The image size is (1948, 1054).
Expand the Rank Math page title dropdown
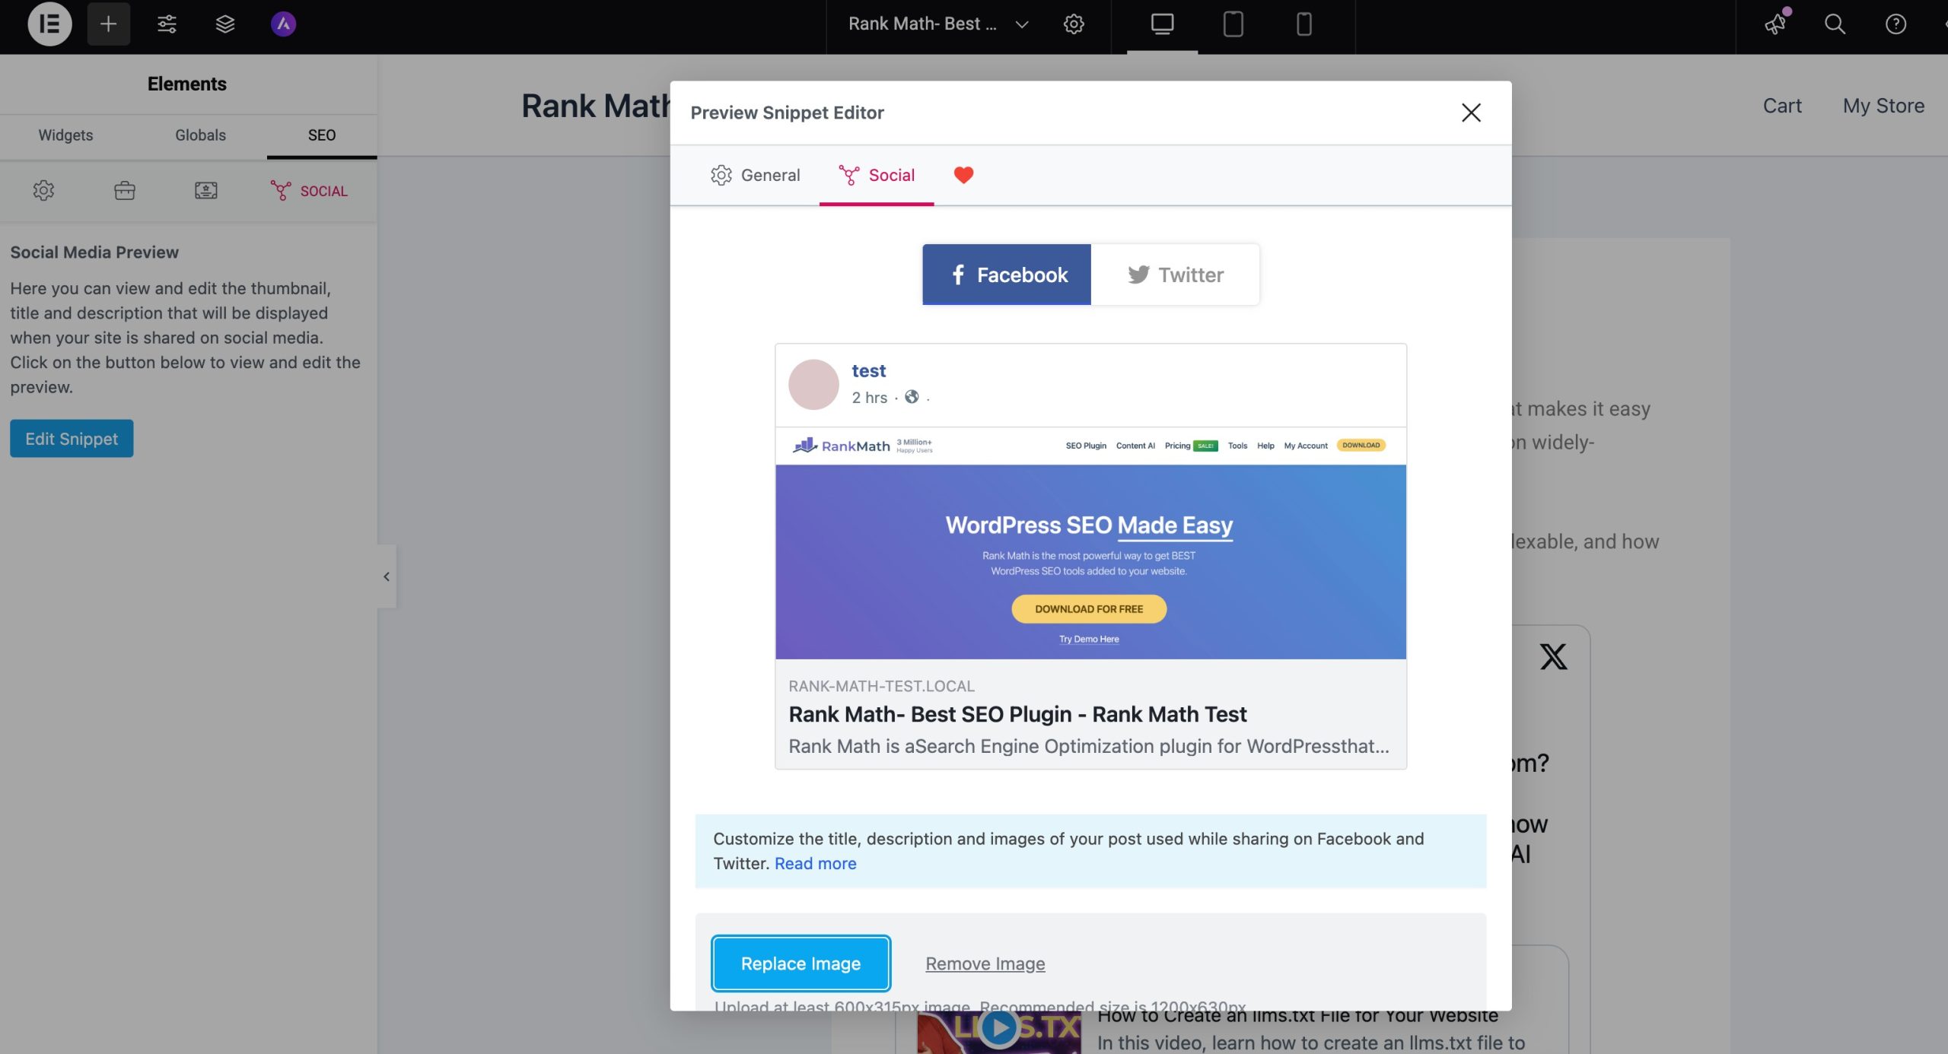[1021, 24]
